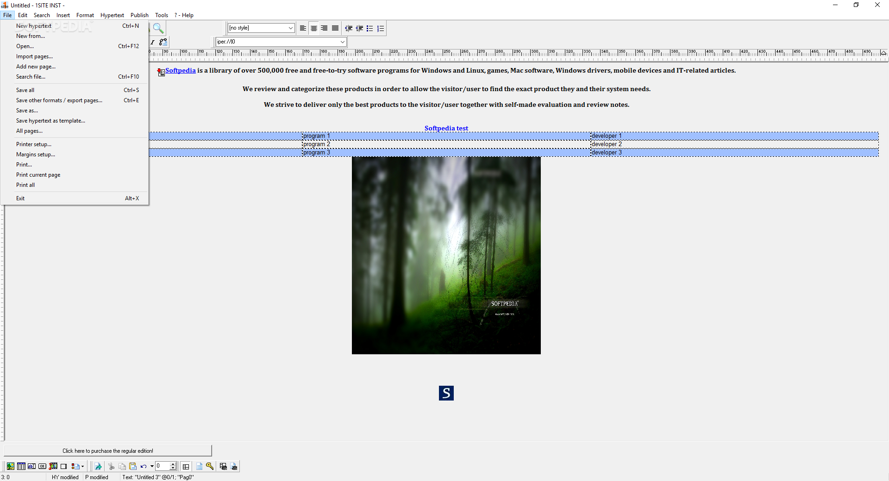Click the blank page icon in bottom toolbar
889x481 pixels.
coord(199,466)
